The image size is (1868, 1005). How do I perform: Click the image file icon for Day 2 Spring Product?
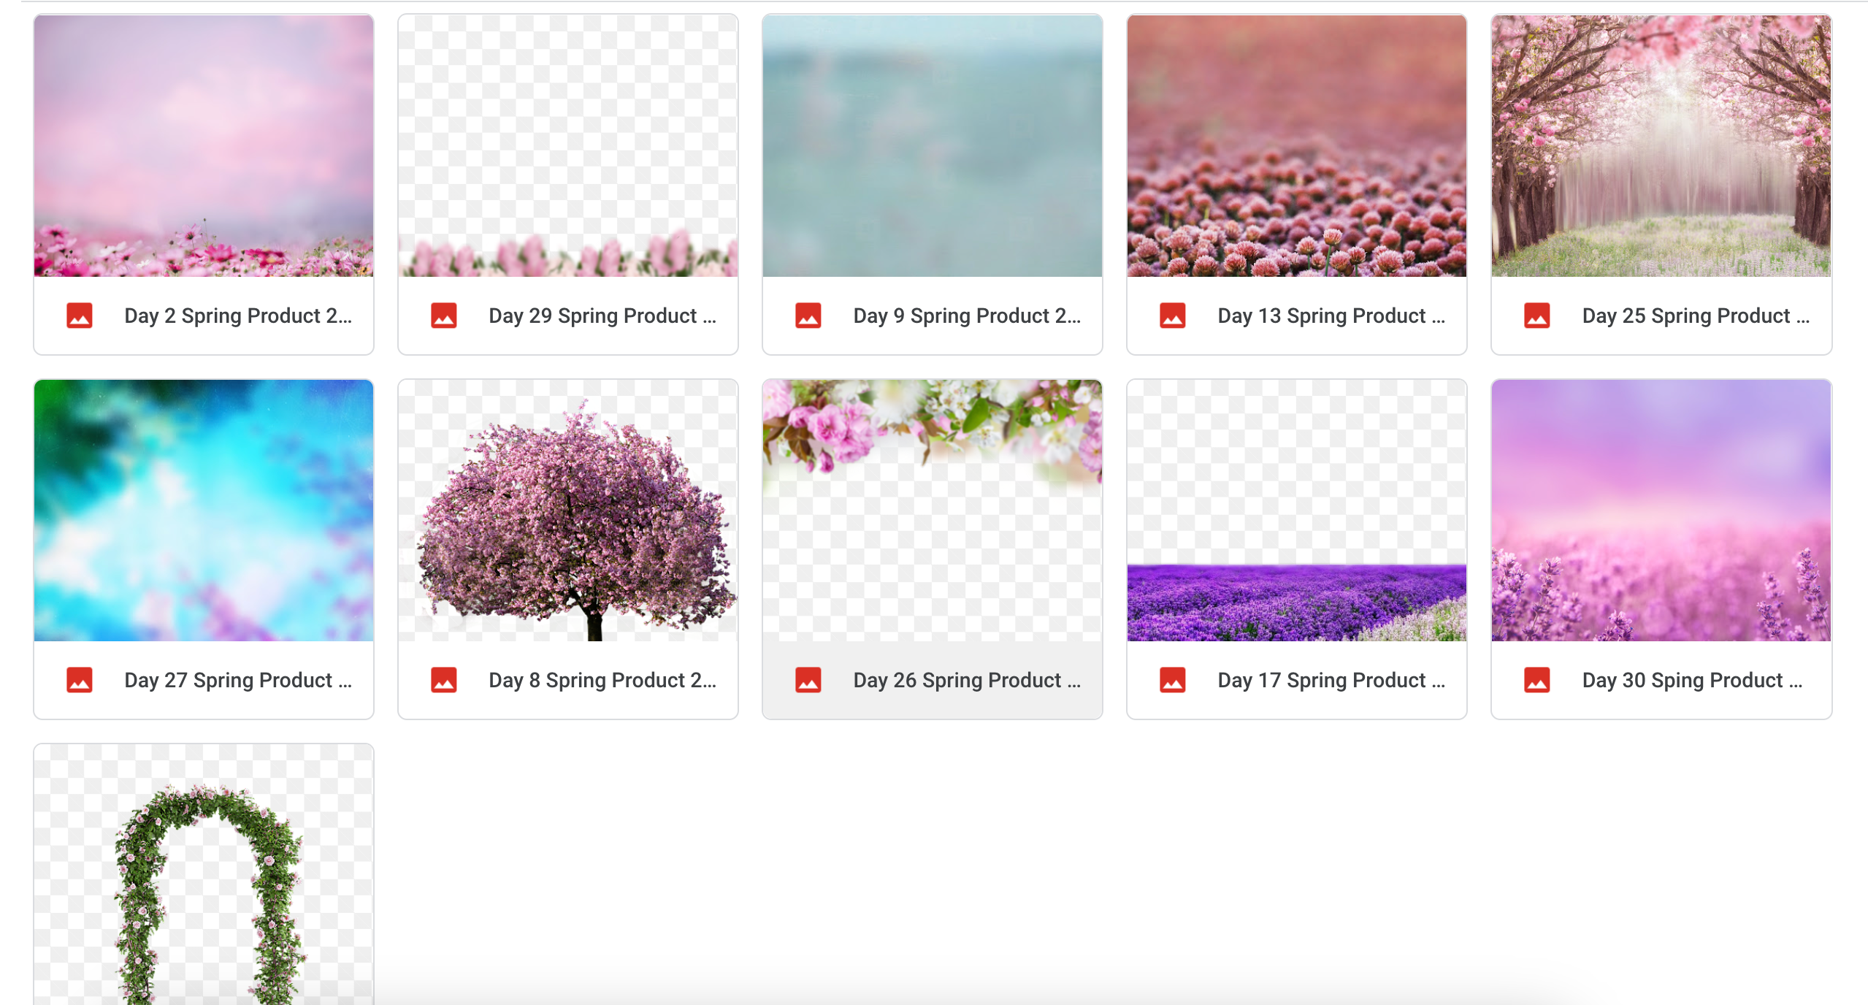pos(81,315)
